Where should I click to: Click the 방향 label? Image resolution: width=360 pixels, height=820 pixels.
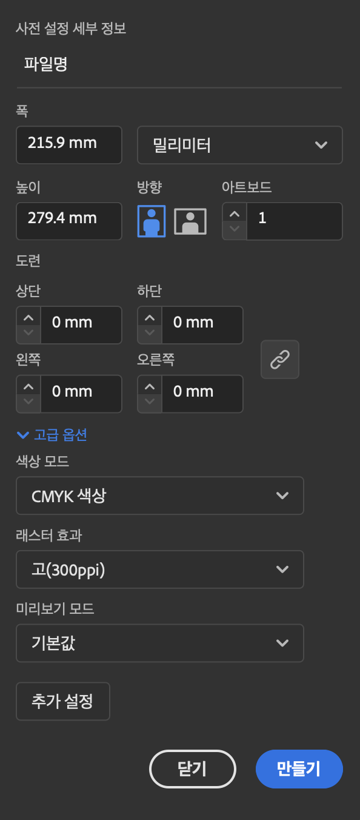tap(149, 187)
